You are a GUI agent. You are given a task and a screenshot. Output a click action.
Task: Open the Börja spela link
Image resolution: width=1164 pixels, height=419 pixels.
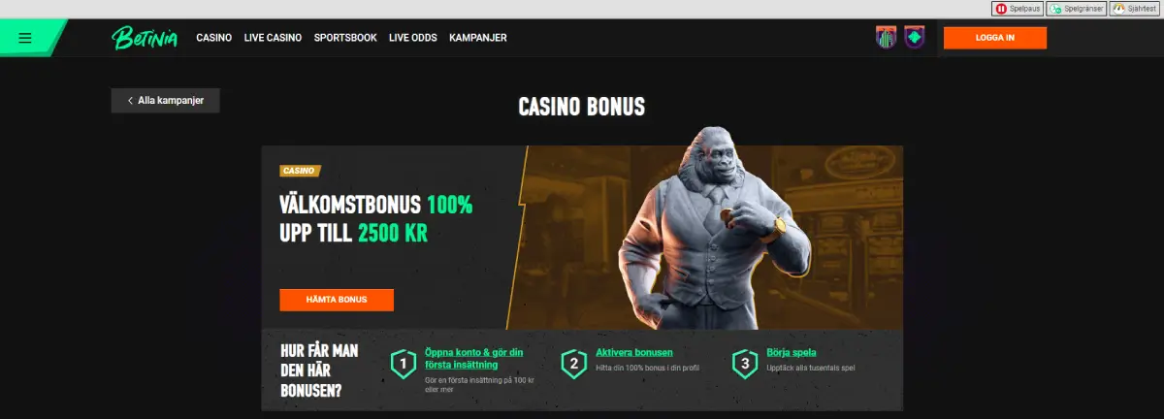792,353
